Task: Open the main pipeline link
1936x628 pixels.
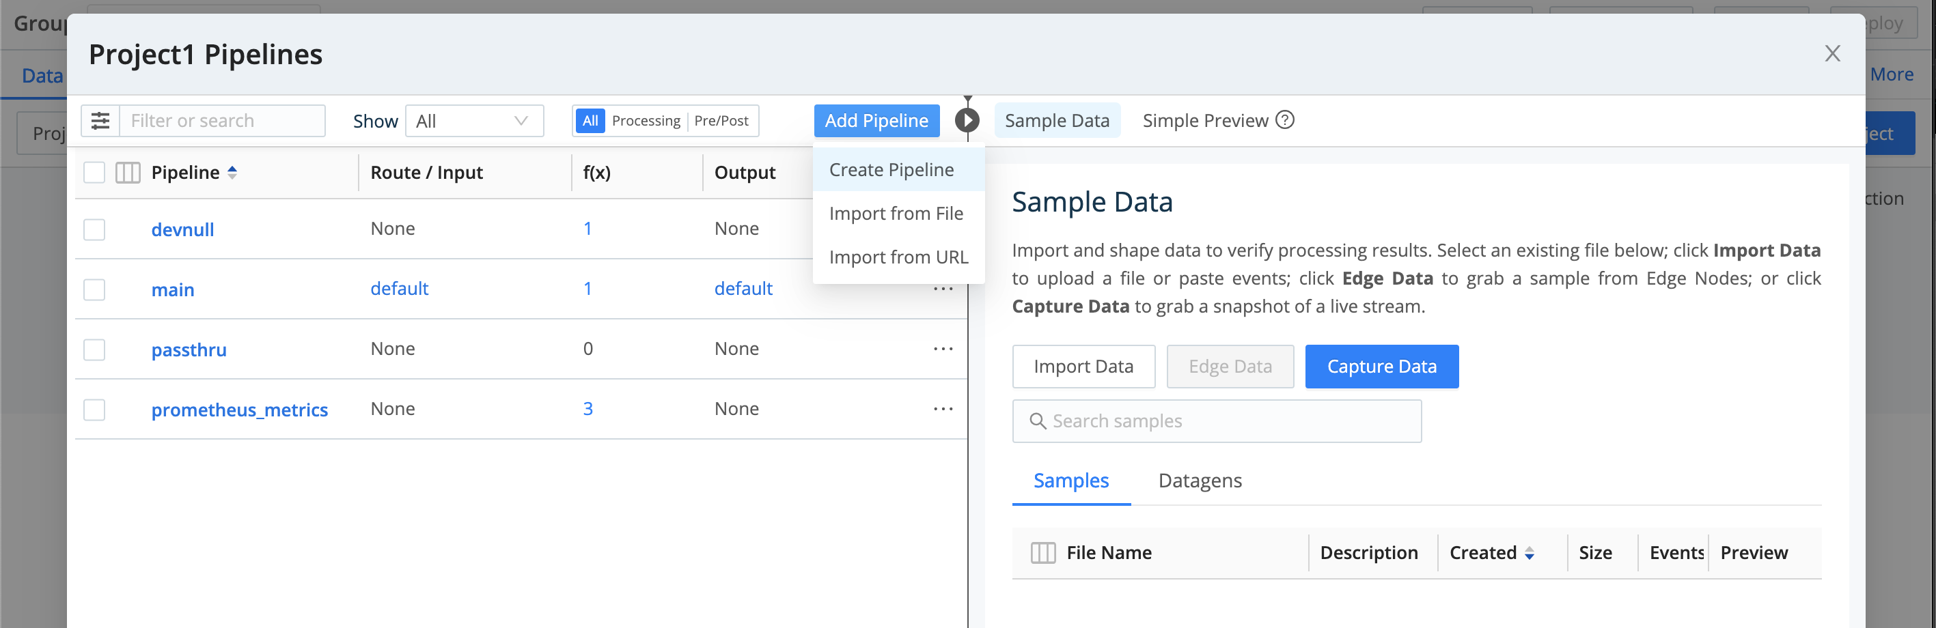Action: click(x=172, y=289)
